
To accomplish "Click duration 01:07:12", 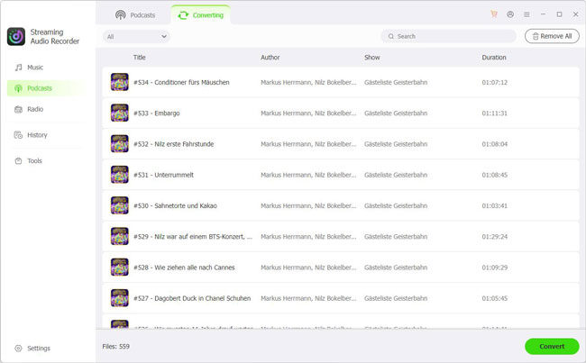I will (x=494, y=82).
